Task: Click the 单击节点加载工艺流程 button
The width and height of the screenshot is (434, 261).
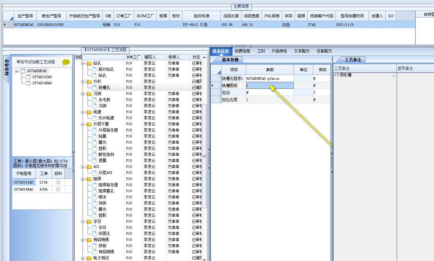Action: pos(36,62)
